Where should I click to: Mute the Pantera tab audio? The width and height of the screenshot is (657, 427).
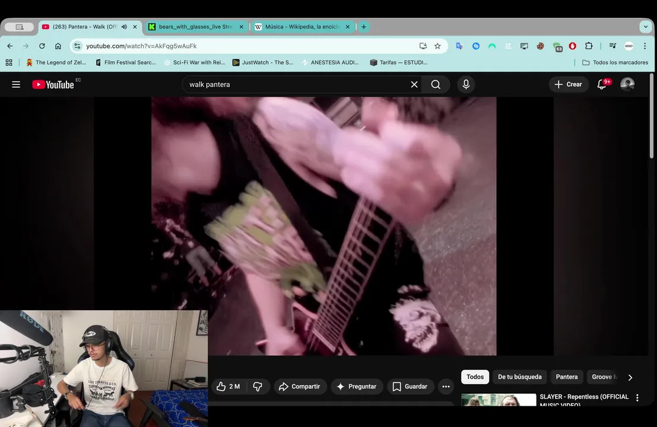click(x=125, y=27)
